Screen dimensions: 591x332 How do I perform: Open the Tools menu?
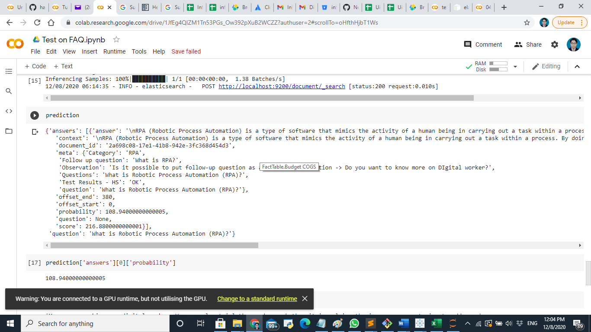139,51
